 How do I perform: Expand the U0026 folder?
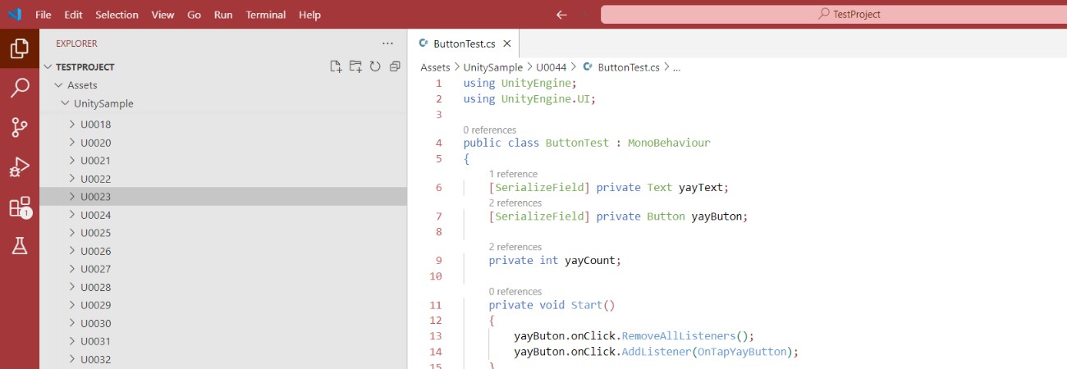222,251
